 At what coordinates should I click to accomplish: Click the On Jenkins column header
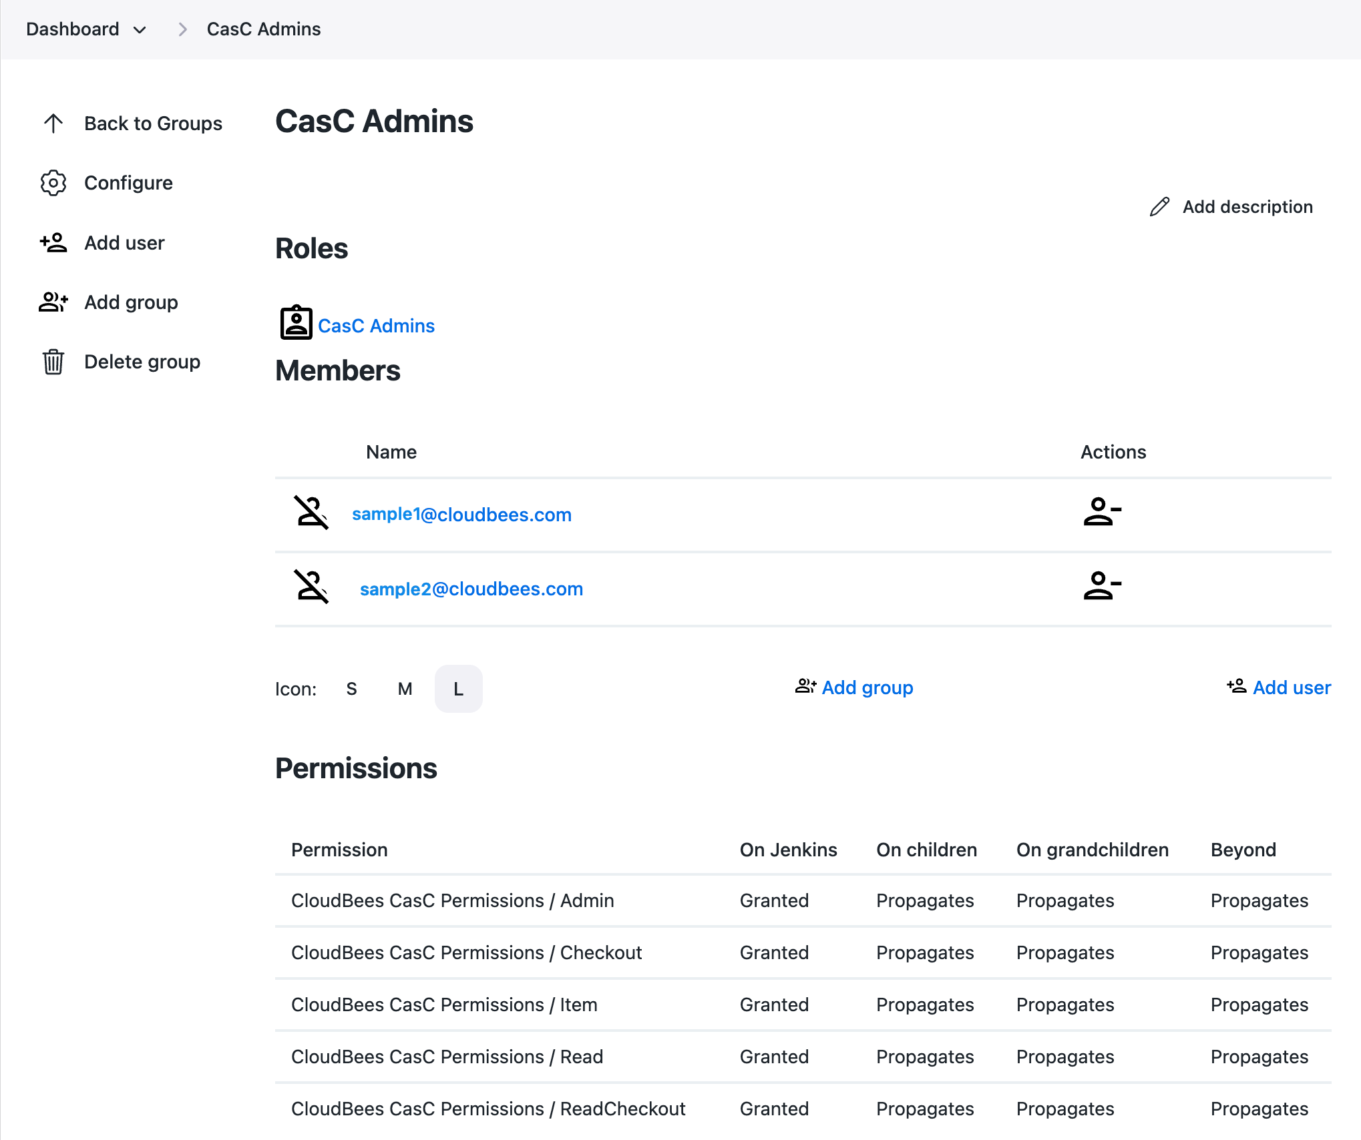coord(788,850)
